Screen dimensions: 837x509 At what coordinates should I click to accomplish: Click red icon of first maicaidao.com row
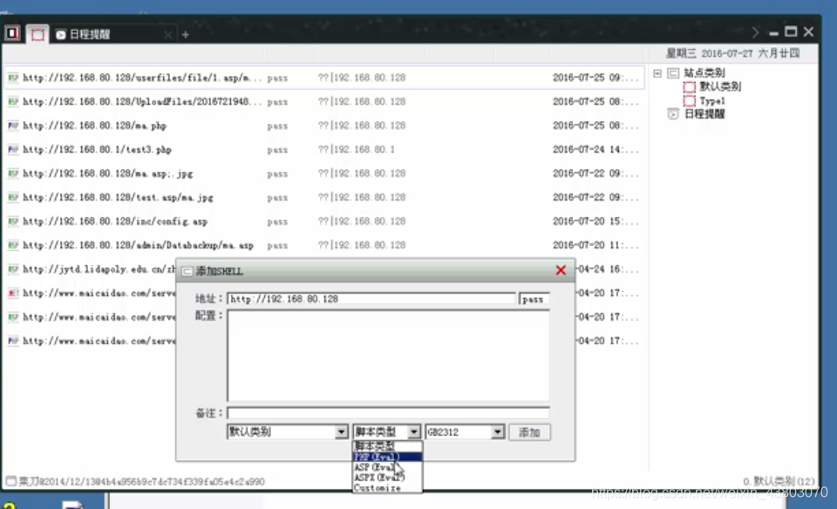(x=13, y=293)
